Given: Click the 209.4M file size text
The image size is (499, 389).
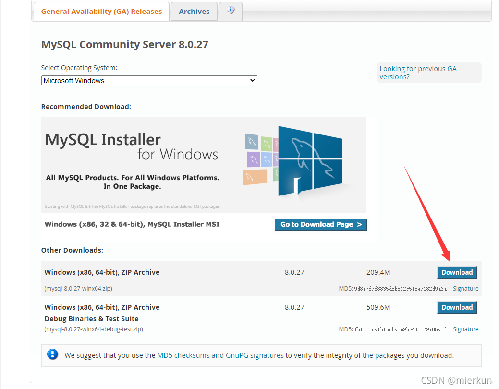Looking at the screenshot, I should pos(378,272).
